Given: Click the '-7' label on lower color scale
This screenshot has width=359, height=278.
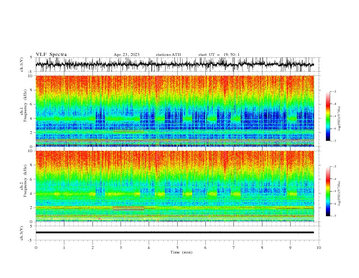Looking at the screenshot, I should [334, 216].
